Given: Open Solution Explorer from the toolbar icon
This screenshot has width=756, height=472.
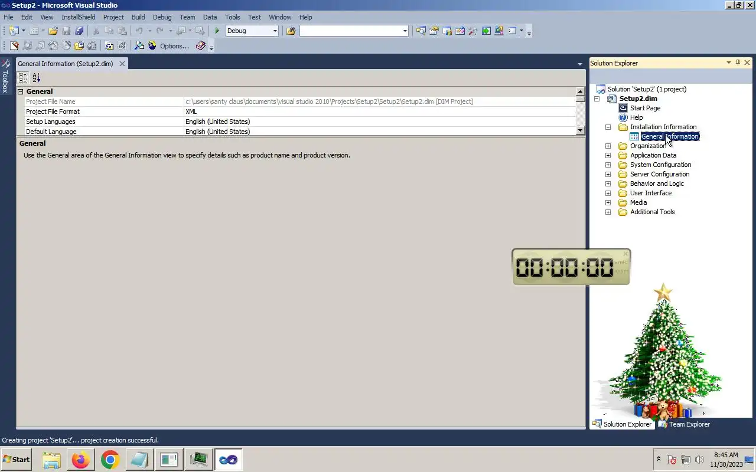Looking at the screenshot, I should click(x=421, y=31).
